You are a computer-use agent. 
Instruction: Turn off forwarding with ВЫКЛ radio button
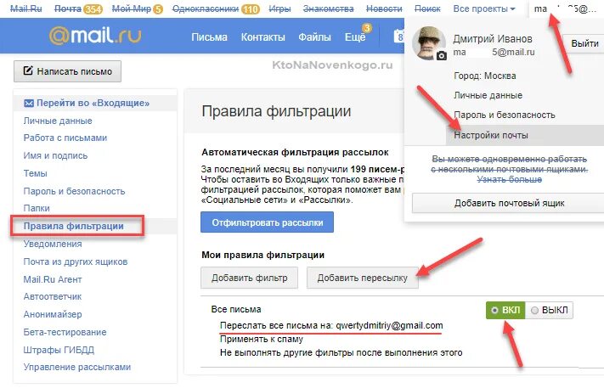coord(549,310)
